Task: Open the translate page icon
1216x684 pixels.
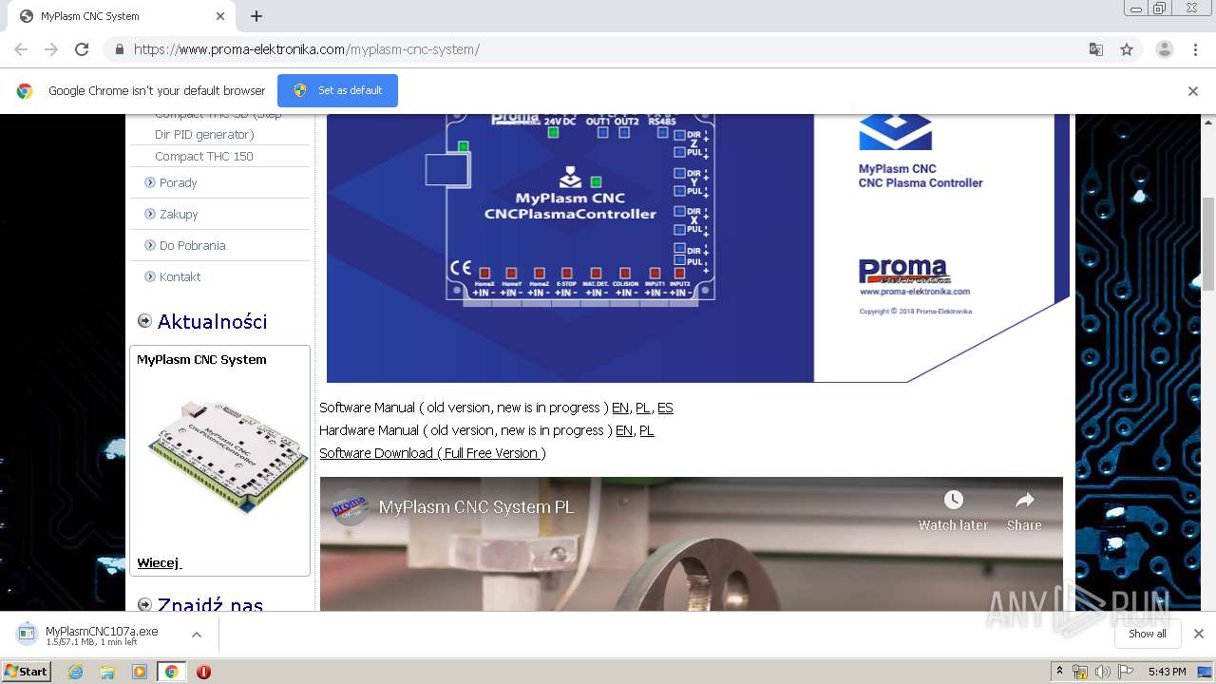Action: (1095, 49)
